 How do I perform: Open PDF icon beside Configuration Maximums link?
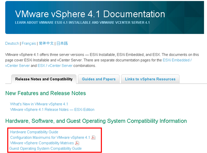[93, 137]
